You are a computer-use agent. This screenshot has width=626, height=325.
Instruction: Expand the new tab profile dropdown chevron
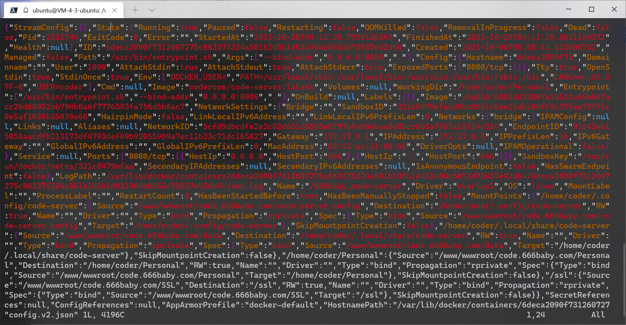pyautogui.click(x=152, y=10)
